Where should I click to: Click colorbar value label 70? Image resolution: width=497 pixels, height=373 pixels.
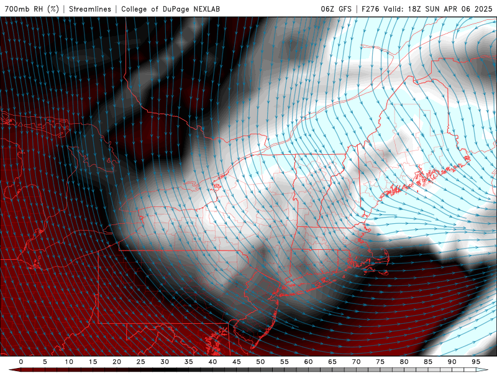(x=356, y=362)
